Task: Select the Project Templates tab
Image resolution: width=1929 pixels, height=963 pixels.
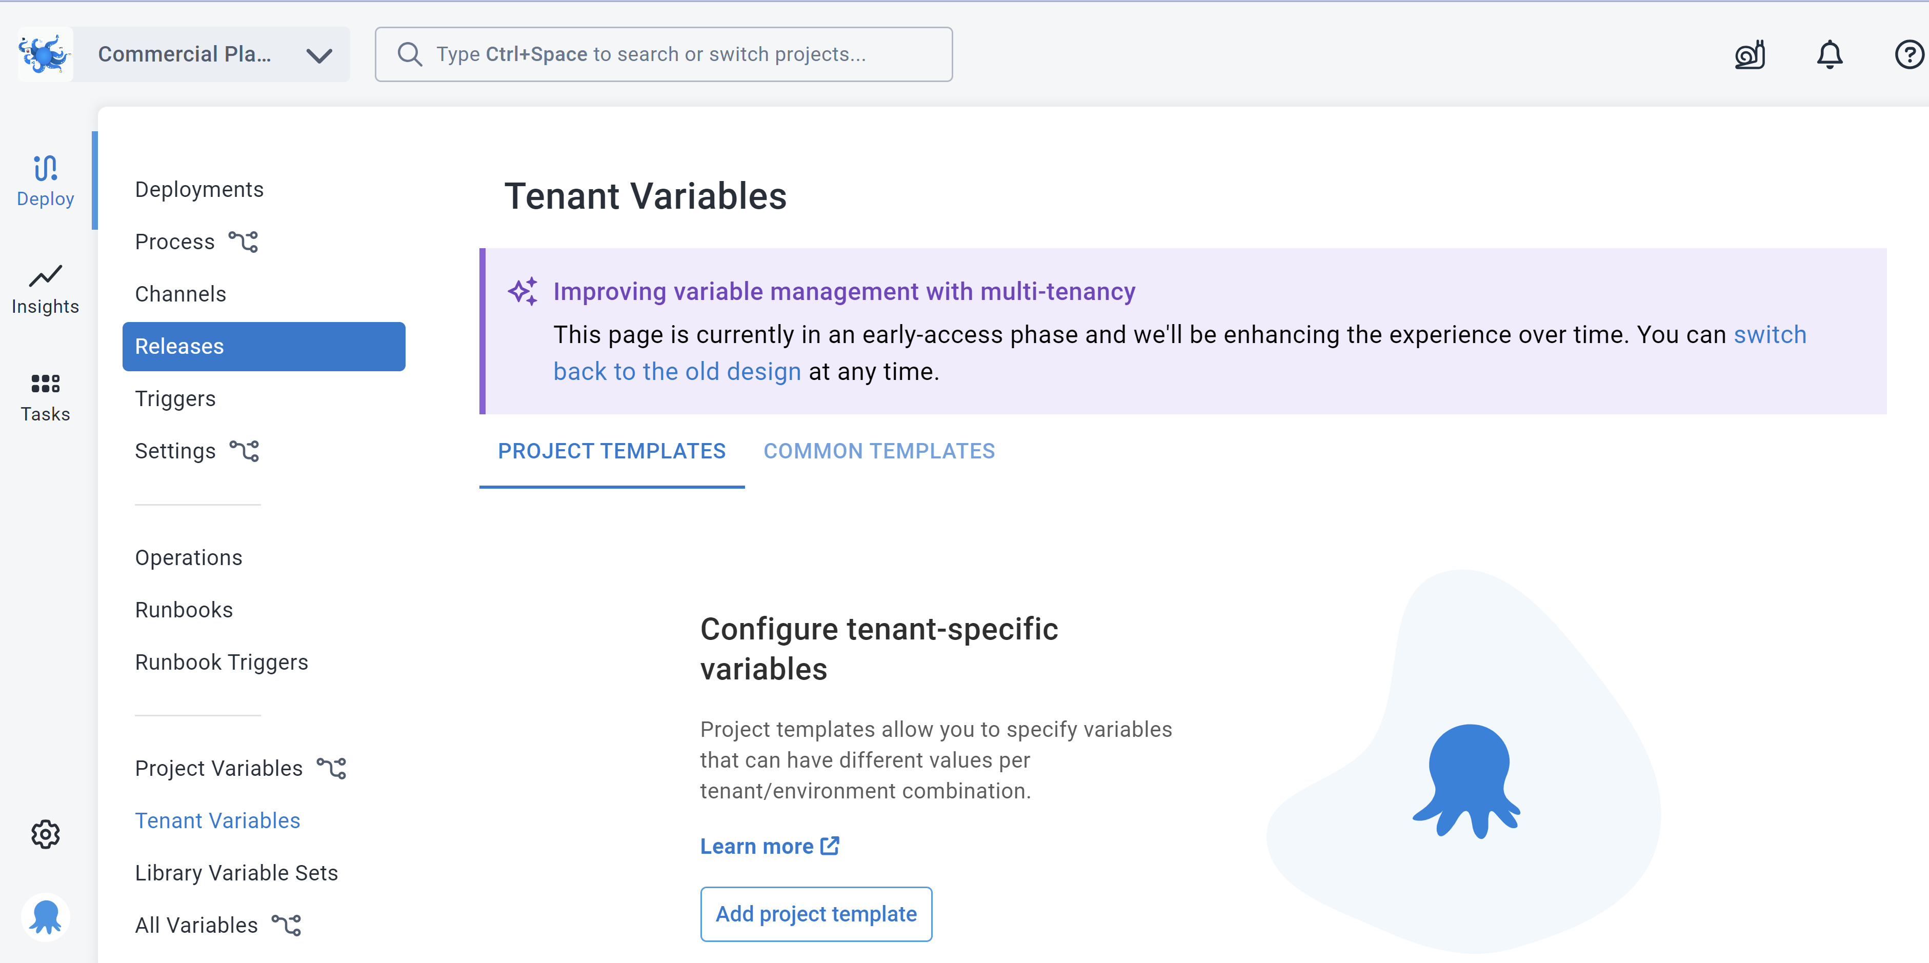Action: click(x=611, y=450)
